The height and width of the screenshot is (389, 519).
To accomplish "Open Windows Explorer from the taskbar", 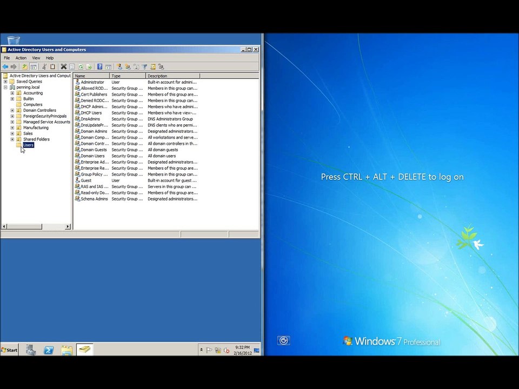I will (x=66, y=350).
